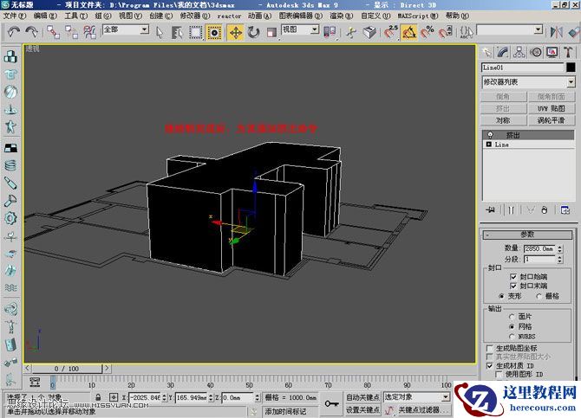Click the Pin Stack icon
This screenshot has height=418, width=581.
pos(491,210)
